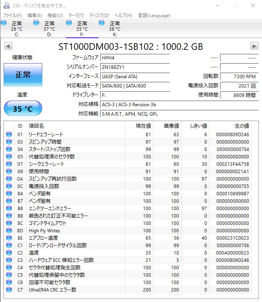262x302 pixels.
Task: Click the ファームウェア field showing HPH4
Action: pyautogui.click(x=135, y=58)
